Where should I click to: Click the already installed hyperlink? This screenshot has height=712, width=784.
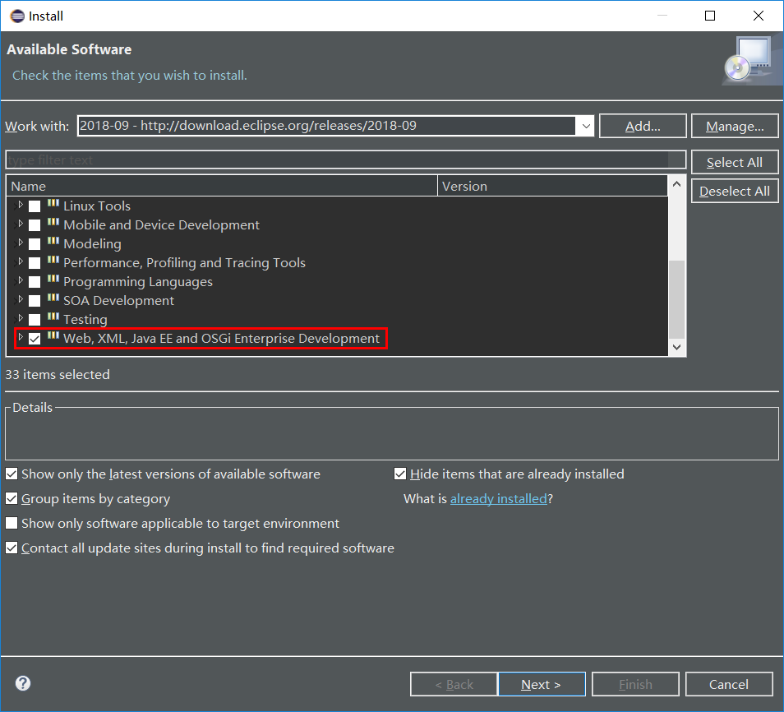499,498
